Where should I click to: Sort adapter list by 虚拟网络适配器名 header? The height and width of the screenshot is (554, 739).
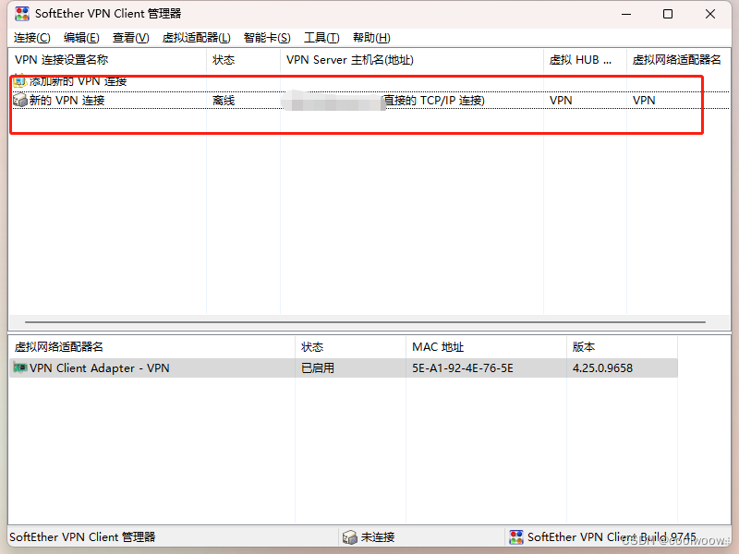pos(151,347)
